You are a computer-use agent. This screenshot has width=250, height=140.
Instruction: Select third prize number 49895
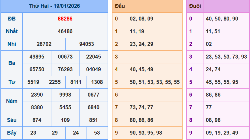point(37,57)
